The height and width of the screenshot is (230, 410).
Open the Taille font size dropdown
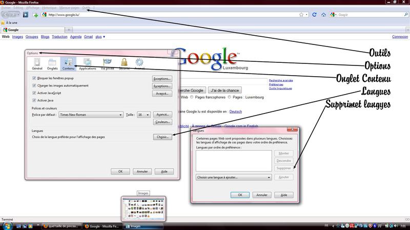coord(143,115)
